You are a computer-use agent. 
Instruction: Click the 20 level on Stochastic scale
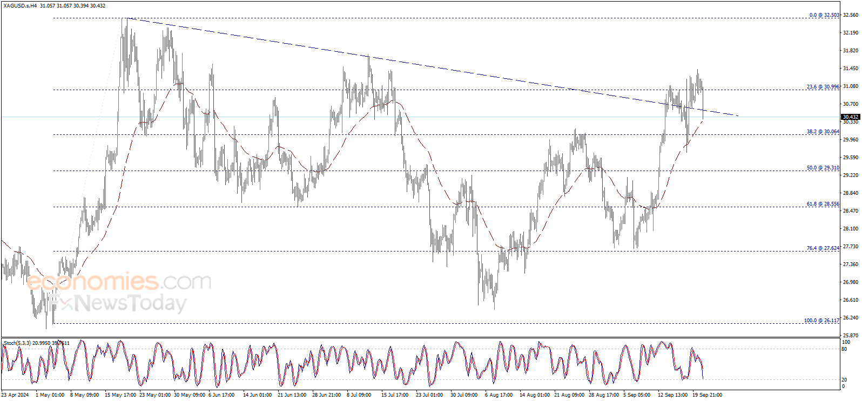coord(844,380)
